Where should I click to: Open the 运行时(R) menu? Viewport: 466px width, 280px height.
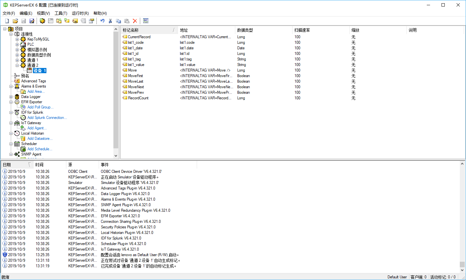[x=79, y=13]
